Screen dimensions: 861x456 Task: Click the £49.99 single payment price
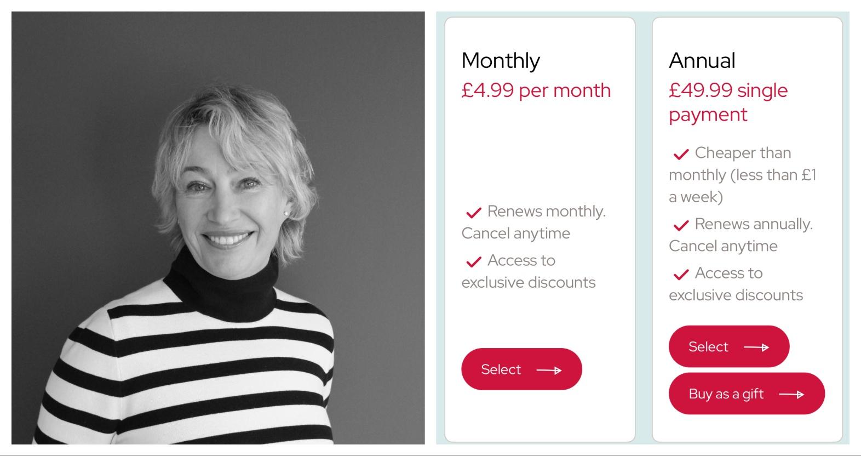[x=728, y=102]
